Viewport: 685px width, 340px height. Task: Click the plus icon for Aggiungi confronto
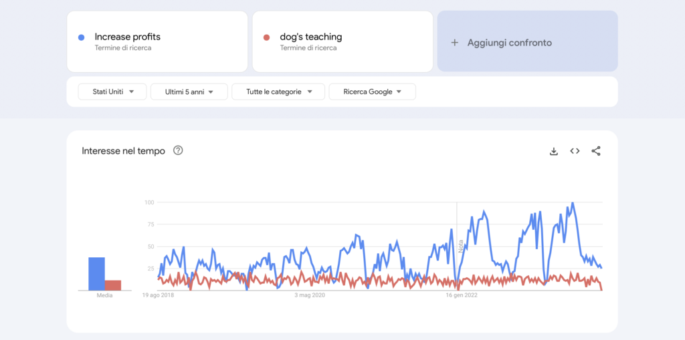(x=455, y=43)
